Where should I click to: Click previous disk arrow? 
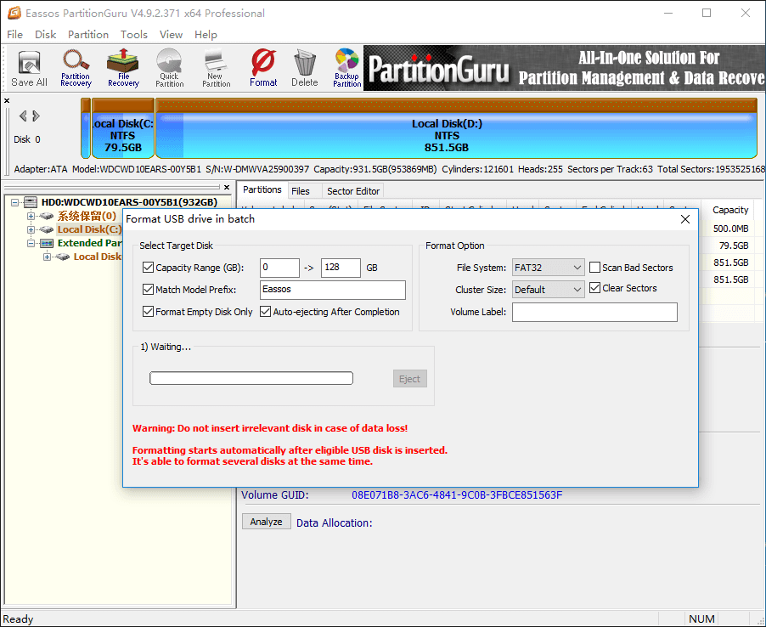tap(22, 116)
